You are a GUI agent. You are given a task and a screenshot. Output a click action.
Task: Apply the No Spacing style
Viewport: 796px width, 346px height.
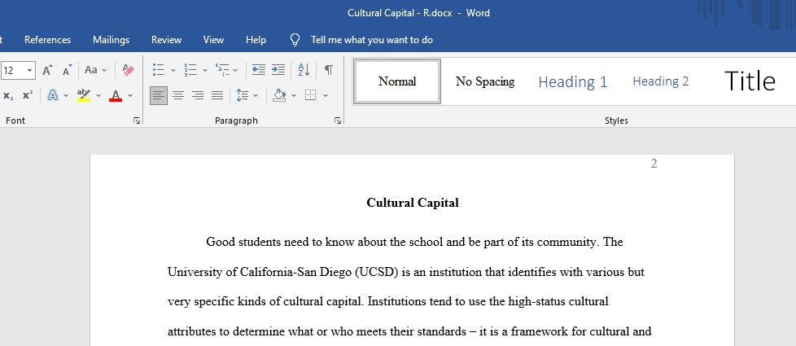tap(485, 81)
